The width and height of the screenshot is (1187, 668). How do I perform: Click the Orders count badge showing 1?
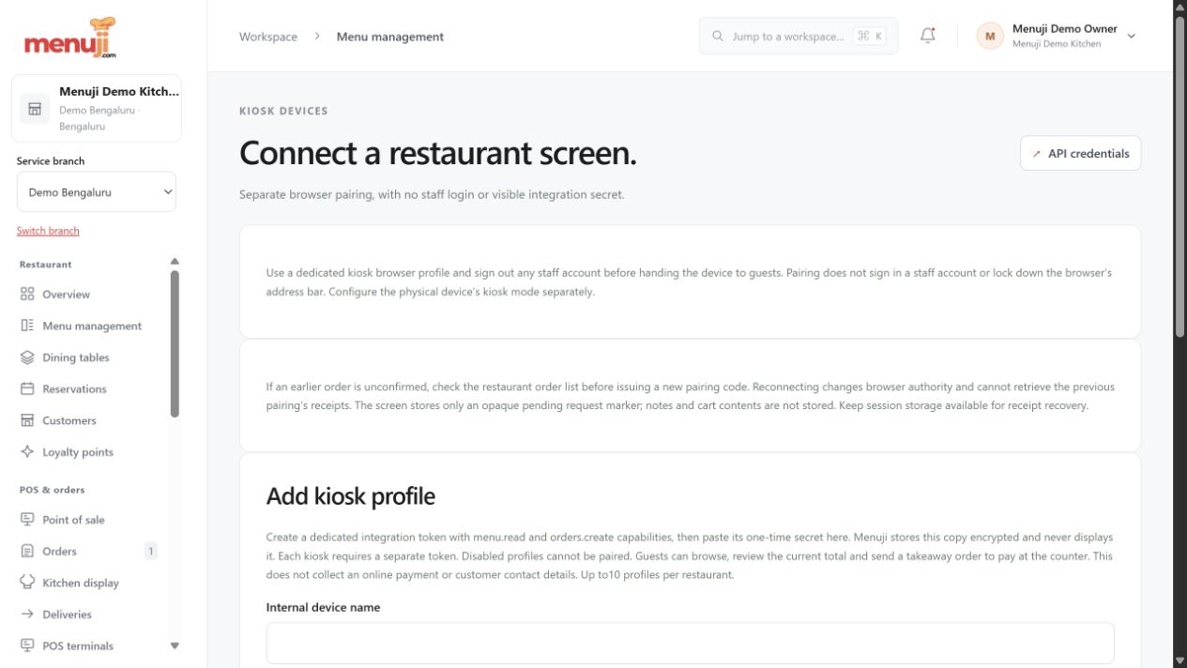point(151,551)
